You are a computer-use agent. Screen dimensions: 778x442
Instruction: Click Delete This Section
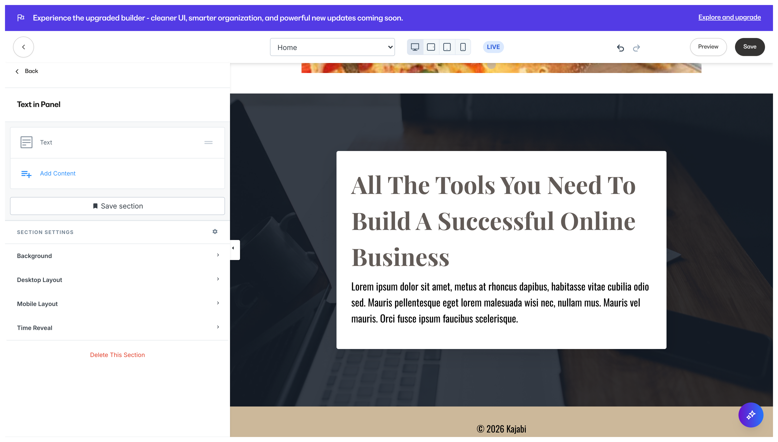click(x=117, y=354)
